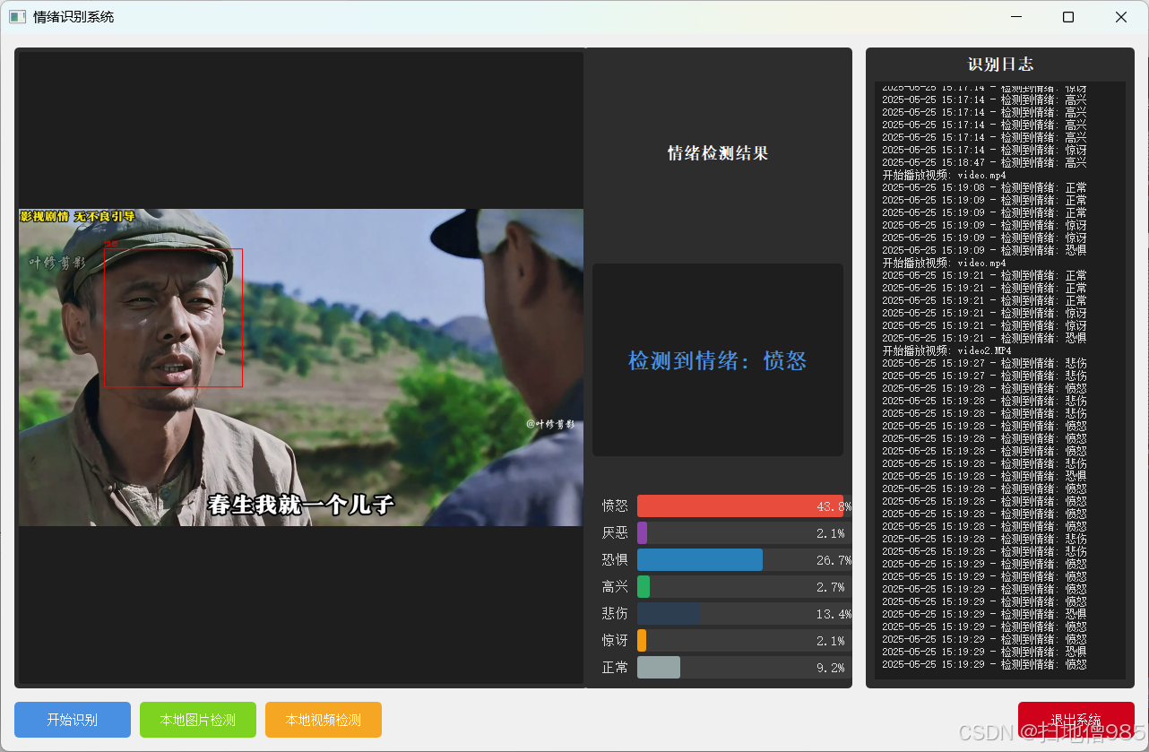Click the 识别日志 panel title
The height and width of the screenshot is (752, 1149).
point(1000,65)
